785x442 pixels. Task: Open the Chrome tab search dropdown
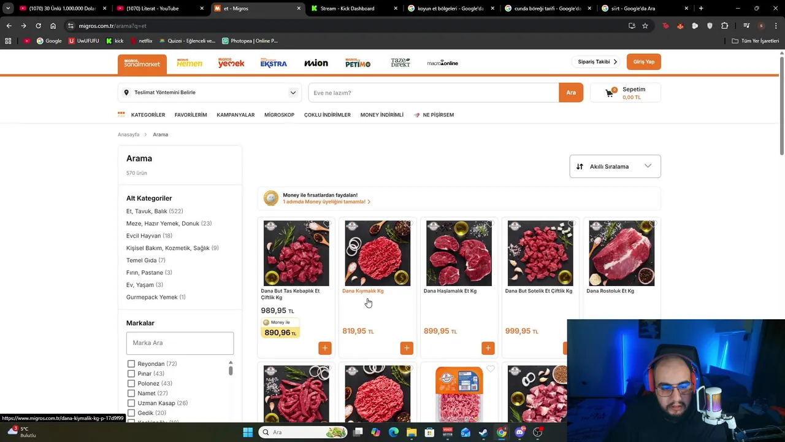click(8, 8)
